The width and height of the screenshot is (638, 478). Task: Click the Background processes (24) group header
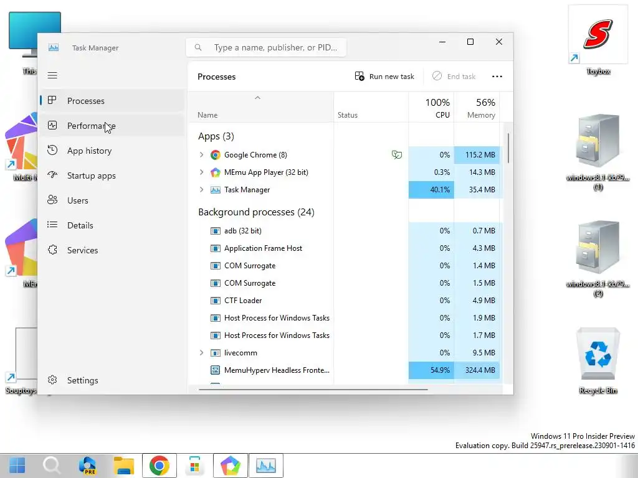[x=256, y=212]
